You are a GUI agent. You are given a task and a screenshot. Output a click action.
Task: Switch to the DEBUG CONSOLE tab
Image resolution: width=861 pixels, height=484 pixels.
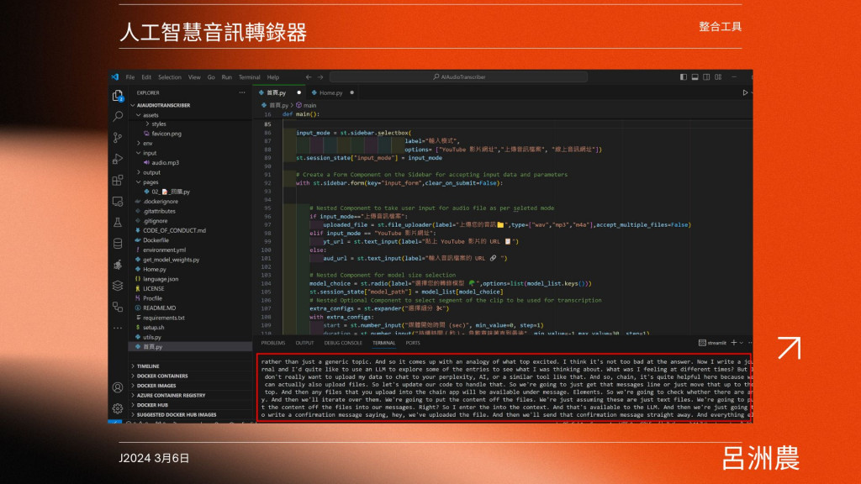(343, 343)
